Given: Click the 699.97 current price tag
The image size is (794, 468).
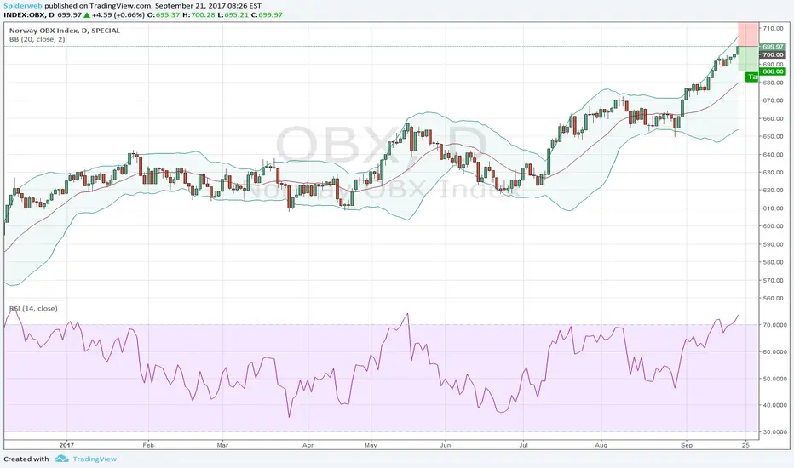Looking at the screenshot, I should (x=772, y=47).
